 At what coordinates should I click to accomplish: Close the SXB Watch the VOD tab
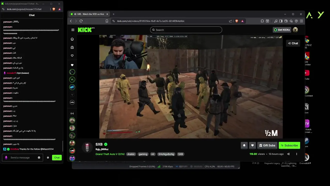coord(107,14)
